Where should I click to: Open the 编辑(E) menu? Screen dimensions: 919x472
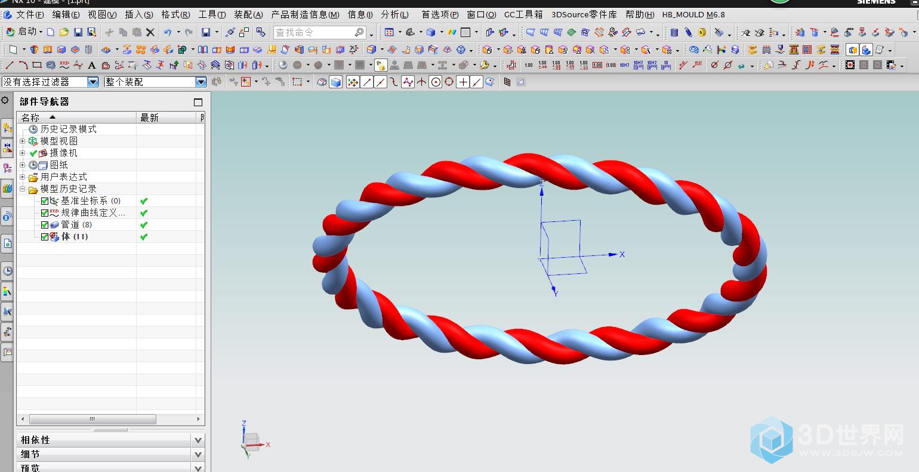coord(66,14)
